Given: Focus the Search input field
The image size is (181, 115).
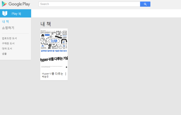Looking at the screenshot, I should point(89,4).
